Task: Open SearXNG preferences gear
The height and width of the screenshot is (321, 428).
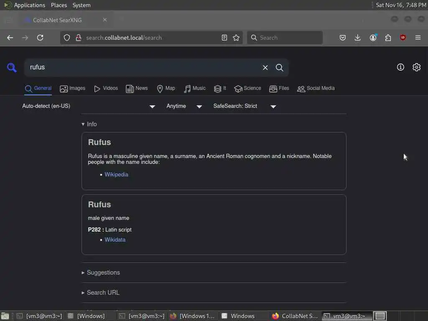Action: pyautogui.click(x=417, y=67)
